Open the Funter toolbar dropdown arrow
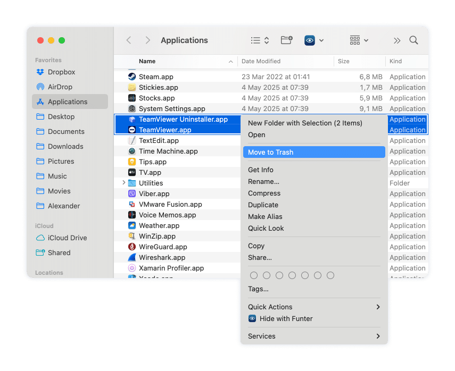Image resolution: width=455 pixels, height=371 pixels. click(x=321, y=40)
